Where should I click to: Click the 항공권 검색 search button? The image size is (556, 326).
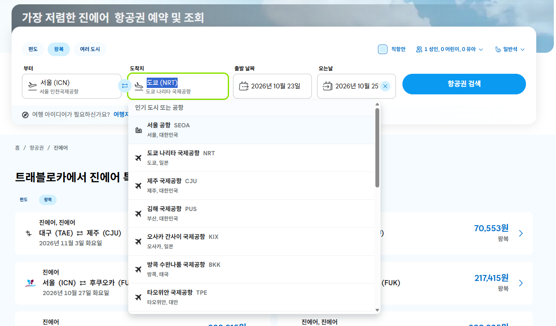(x=464, y=84)
